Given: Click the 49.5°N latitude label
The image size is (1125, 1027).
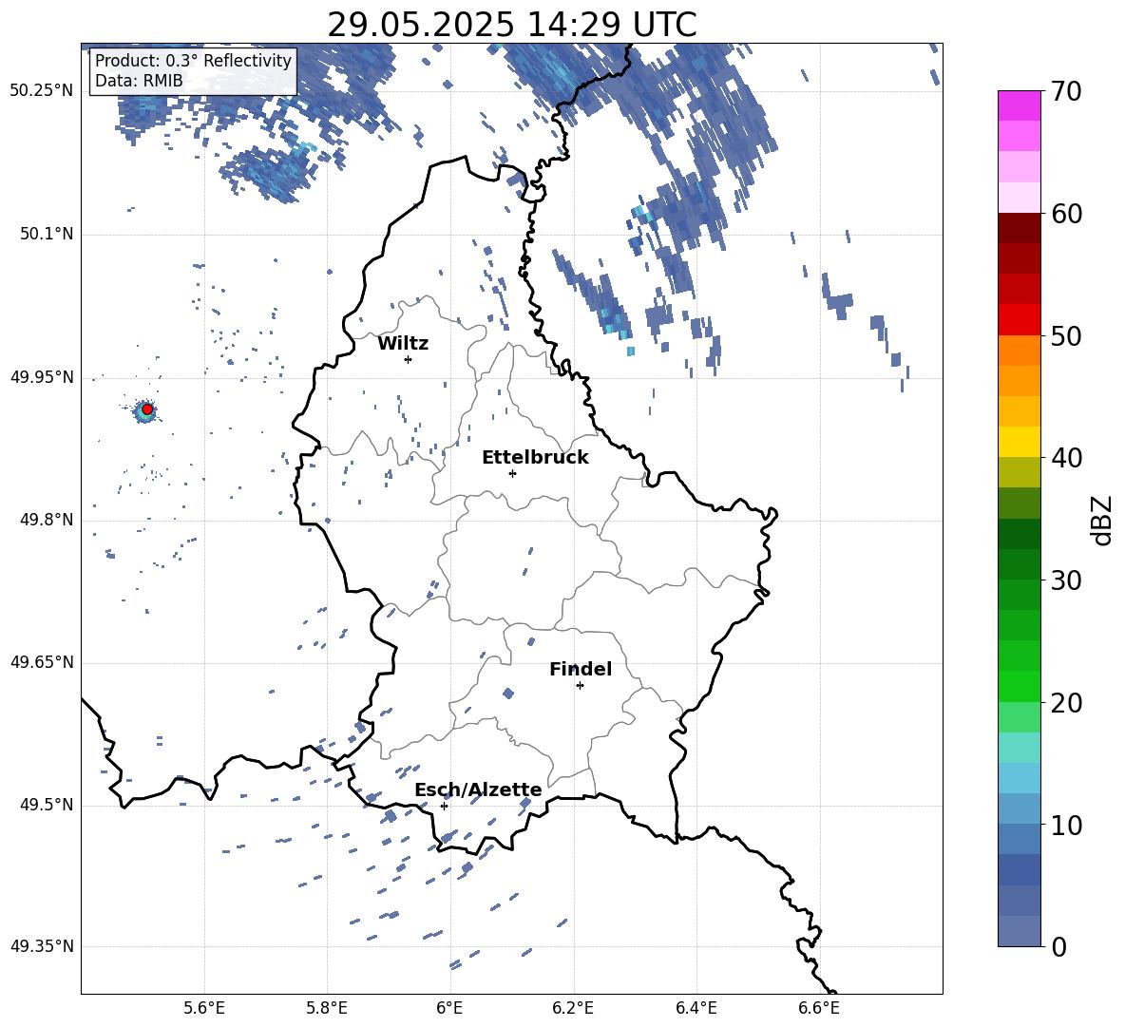Looking at the screenshot, I should point(46,805).
